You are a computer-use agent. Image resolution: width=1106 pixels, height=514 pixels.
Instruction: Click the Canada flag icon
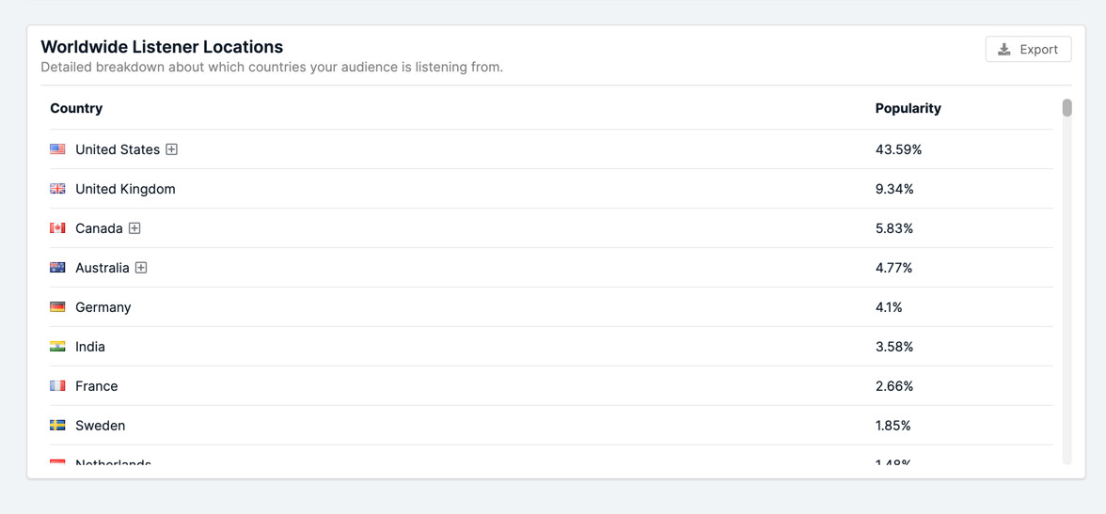coord(57,228)
